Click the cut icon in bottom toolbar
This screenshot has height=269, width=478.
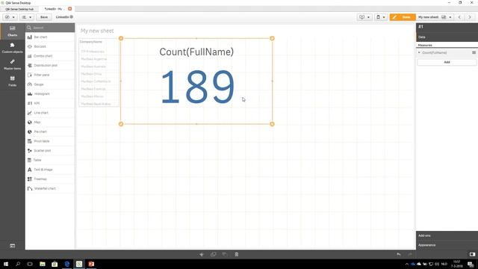click(202, 254)
